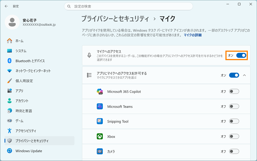
Task: Click the Snipping Tool app icon
Action: 99,121
